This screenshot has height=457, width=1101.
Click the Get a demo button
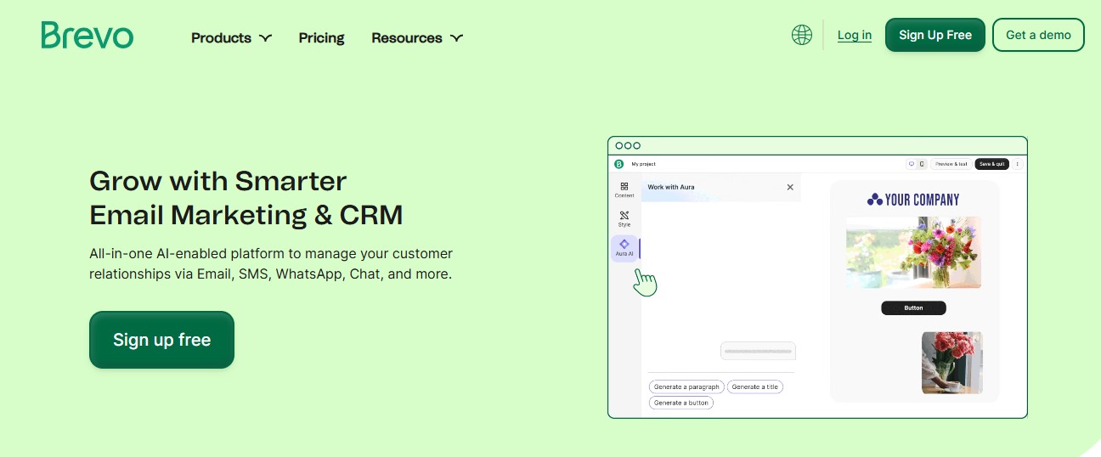pos(1038,35)
